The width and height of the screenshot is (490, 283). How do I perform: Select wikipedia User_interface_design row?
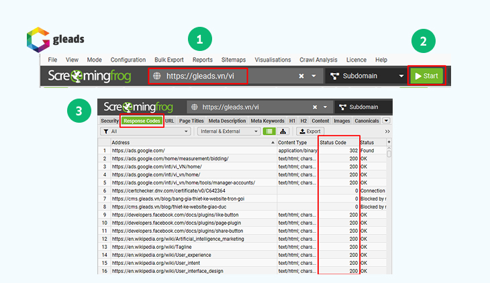(242, 271)
